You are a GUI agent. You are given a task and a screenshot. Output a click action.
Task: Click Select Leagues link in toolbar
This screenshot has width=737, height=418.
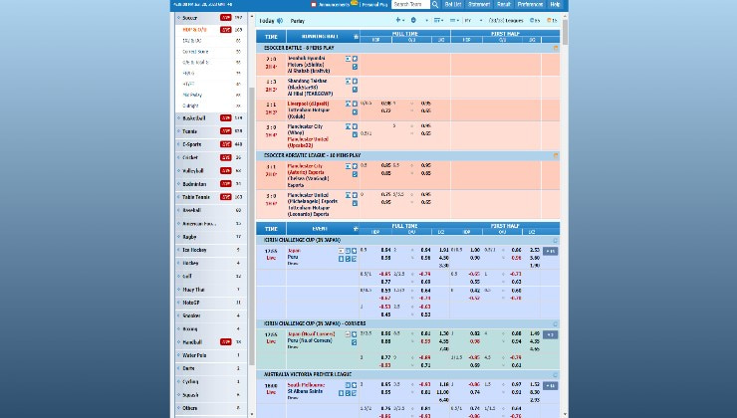coord(506,21)
